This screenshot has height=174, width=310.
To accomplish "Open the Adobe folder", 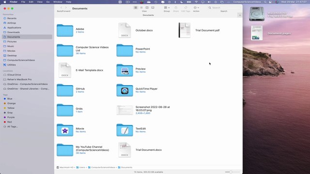I will click(65, 30).
